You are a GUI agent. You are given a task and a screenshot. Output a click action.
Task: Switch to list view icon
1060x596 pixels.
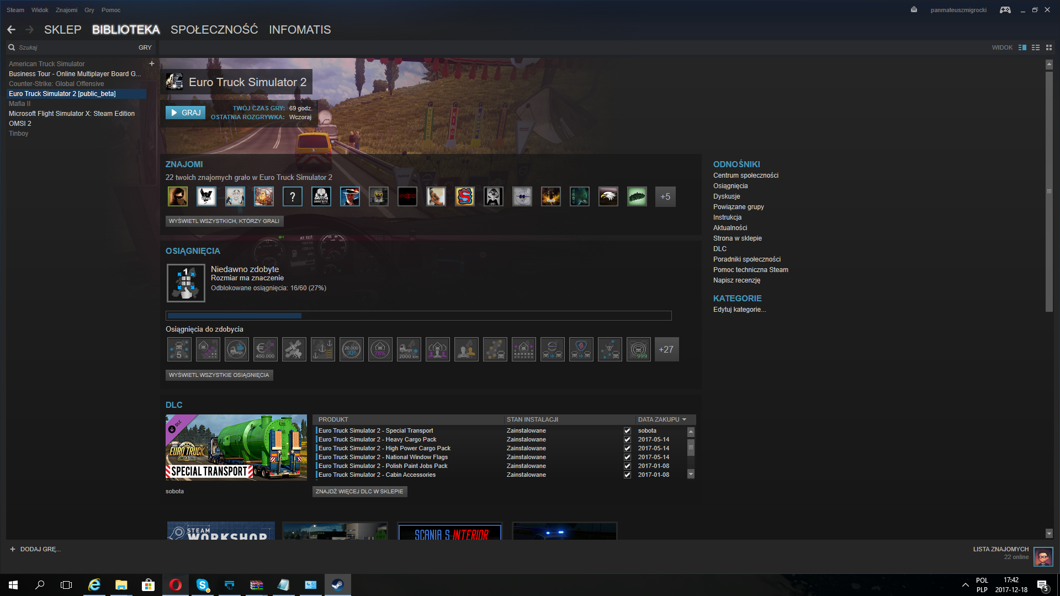click(1036, 47)
